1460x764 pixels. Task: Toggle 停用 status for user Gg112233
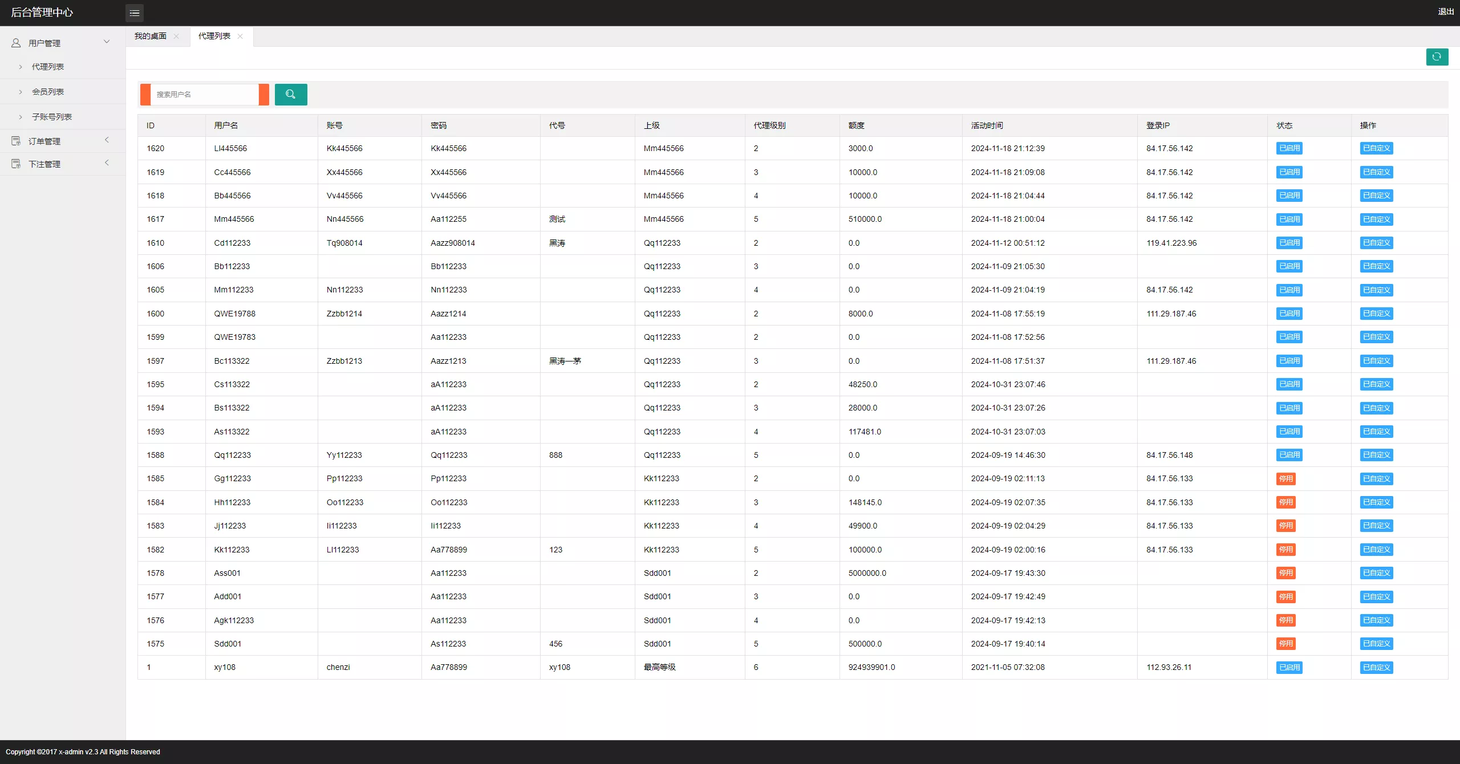1285,479
